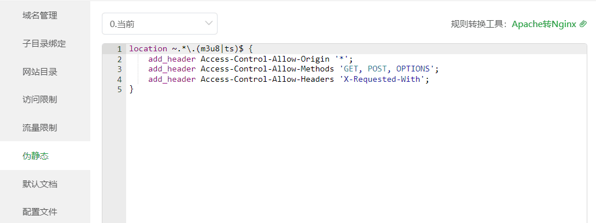Click the 'X-Requested-With' value in editor
The image size is (596, 223).
click(x=382, y=80)
